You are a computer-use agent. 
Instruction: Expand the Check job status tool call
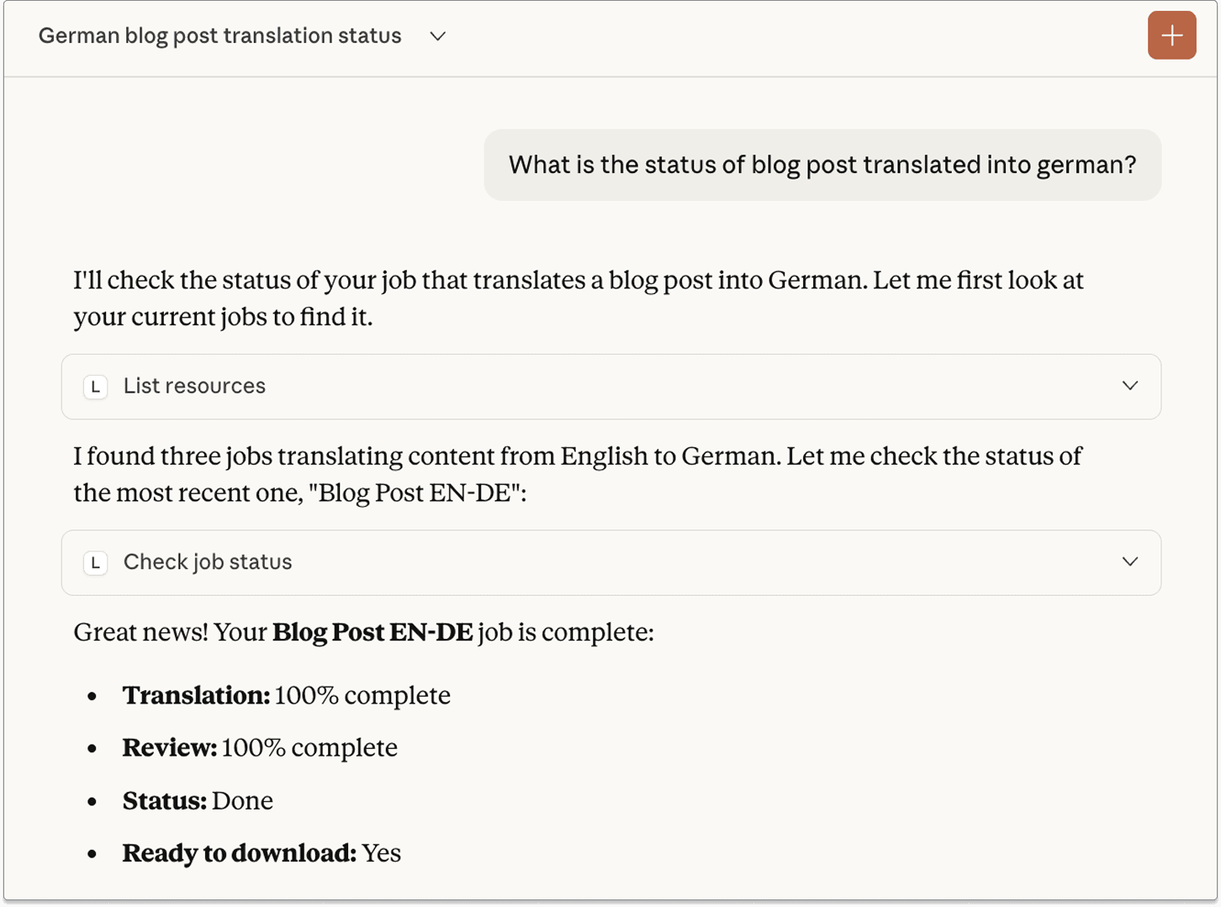tap(1129, 562)
